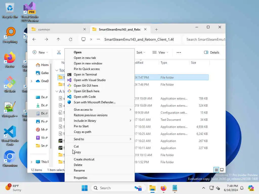The image size is (259, 194).
Task: Collapse the 'A long time ago' group
Action: 57,91
